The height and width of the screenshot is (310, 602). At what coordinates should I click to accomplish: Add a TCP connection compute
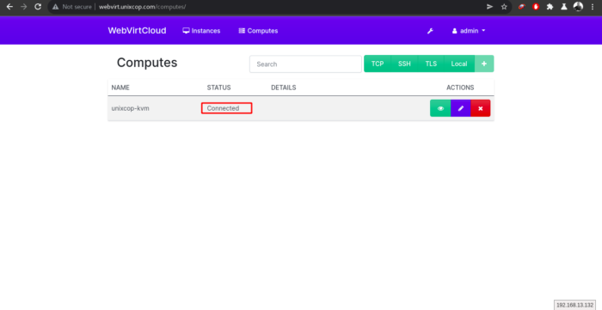(x=378, y=64)
